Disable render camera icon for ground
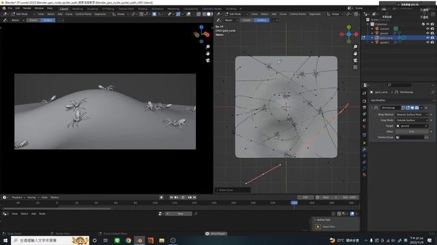The image size is (437, 245). click(432, 33)
